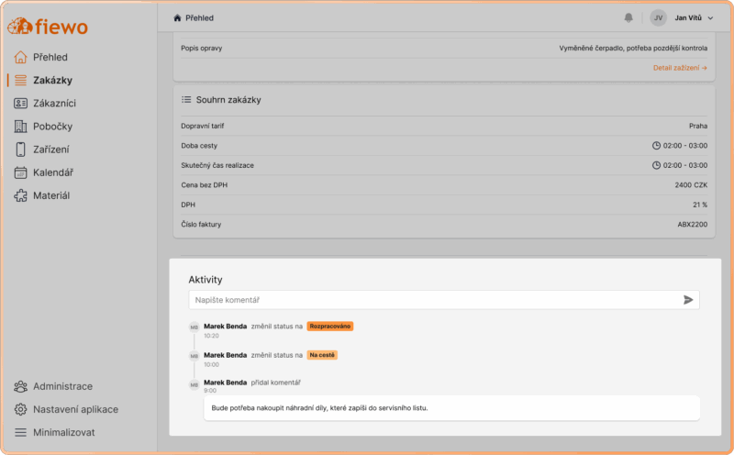Click the JV user avatar
The image size is (734, 455).
coord(658,17)
